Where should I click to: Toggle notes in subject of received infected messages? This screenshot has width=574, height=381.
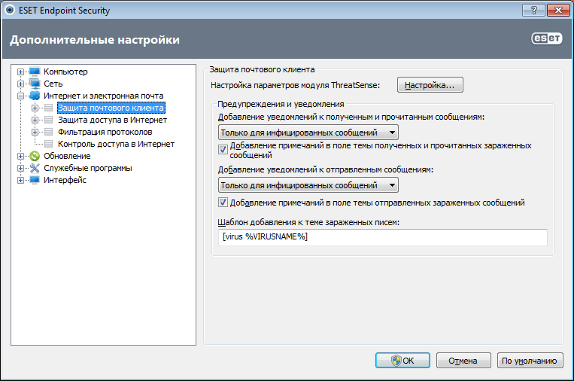coord(223,149)
